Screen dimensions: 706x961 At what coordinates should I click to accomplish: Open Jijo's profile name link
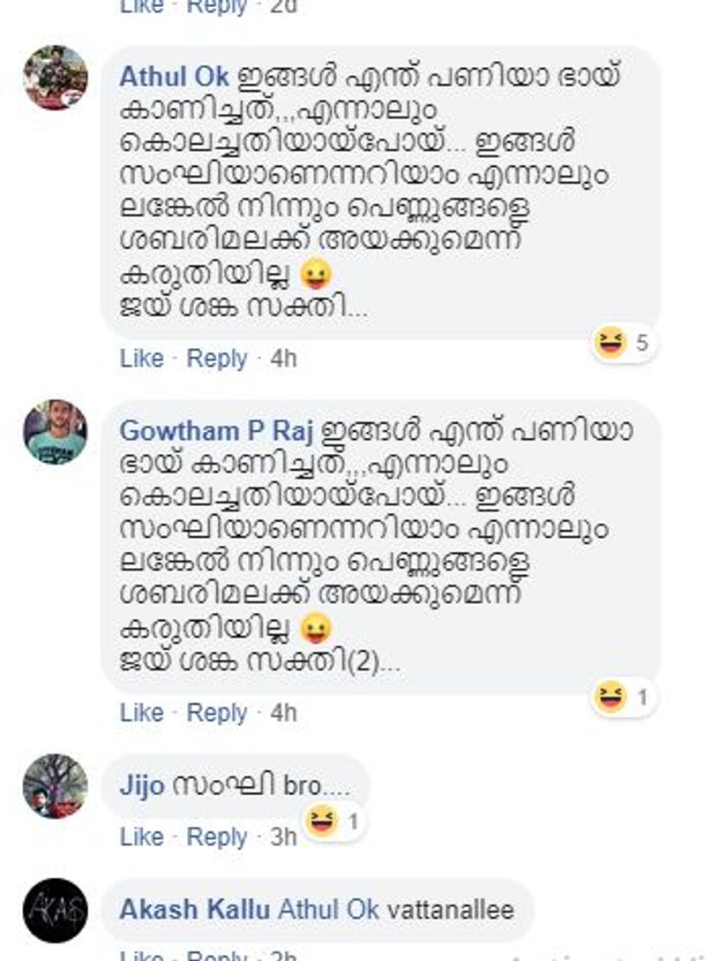[x=141, y=786]
